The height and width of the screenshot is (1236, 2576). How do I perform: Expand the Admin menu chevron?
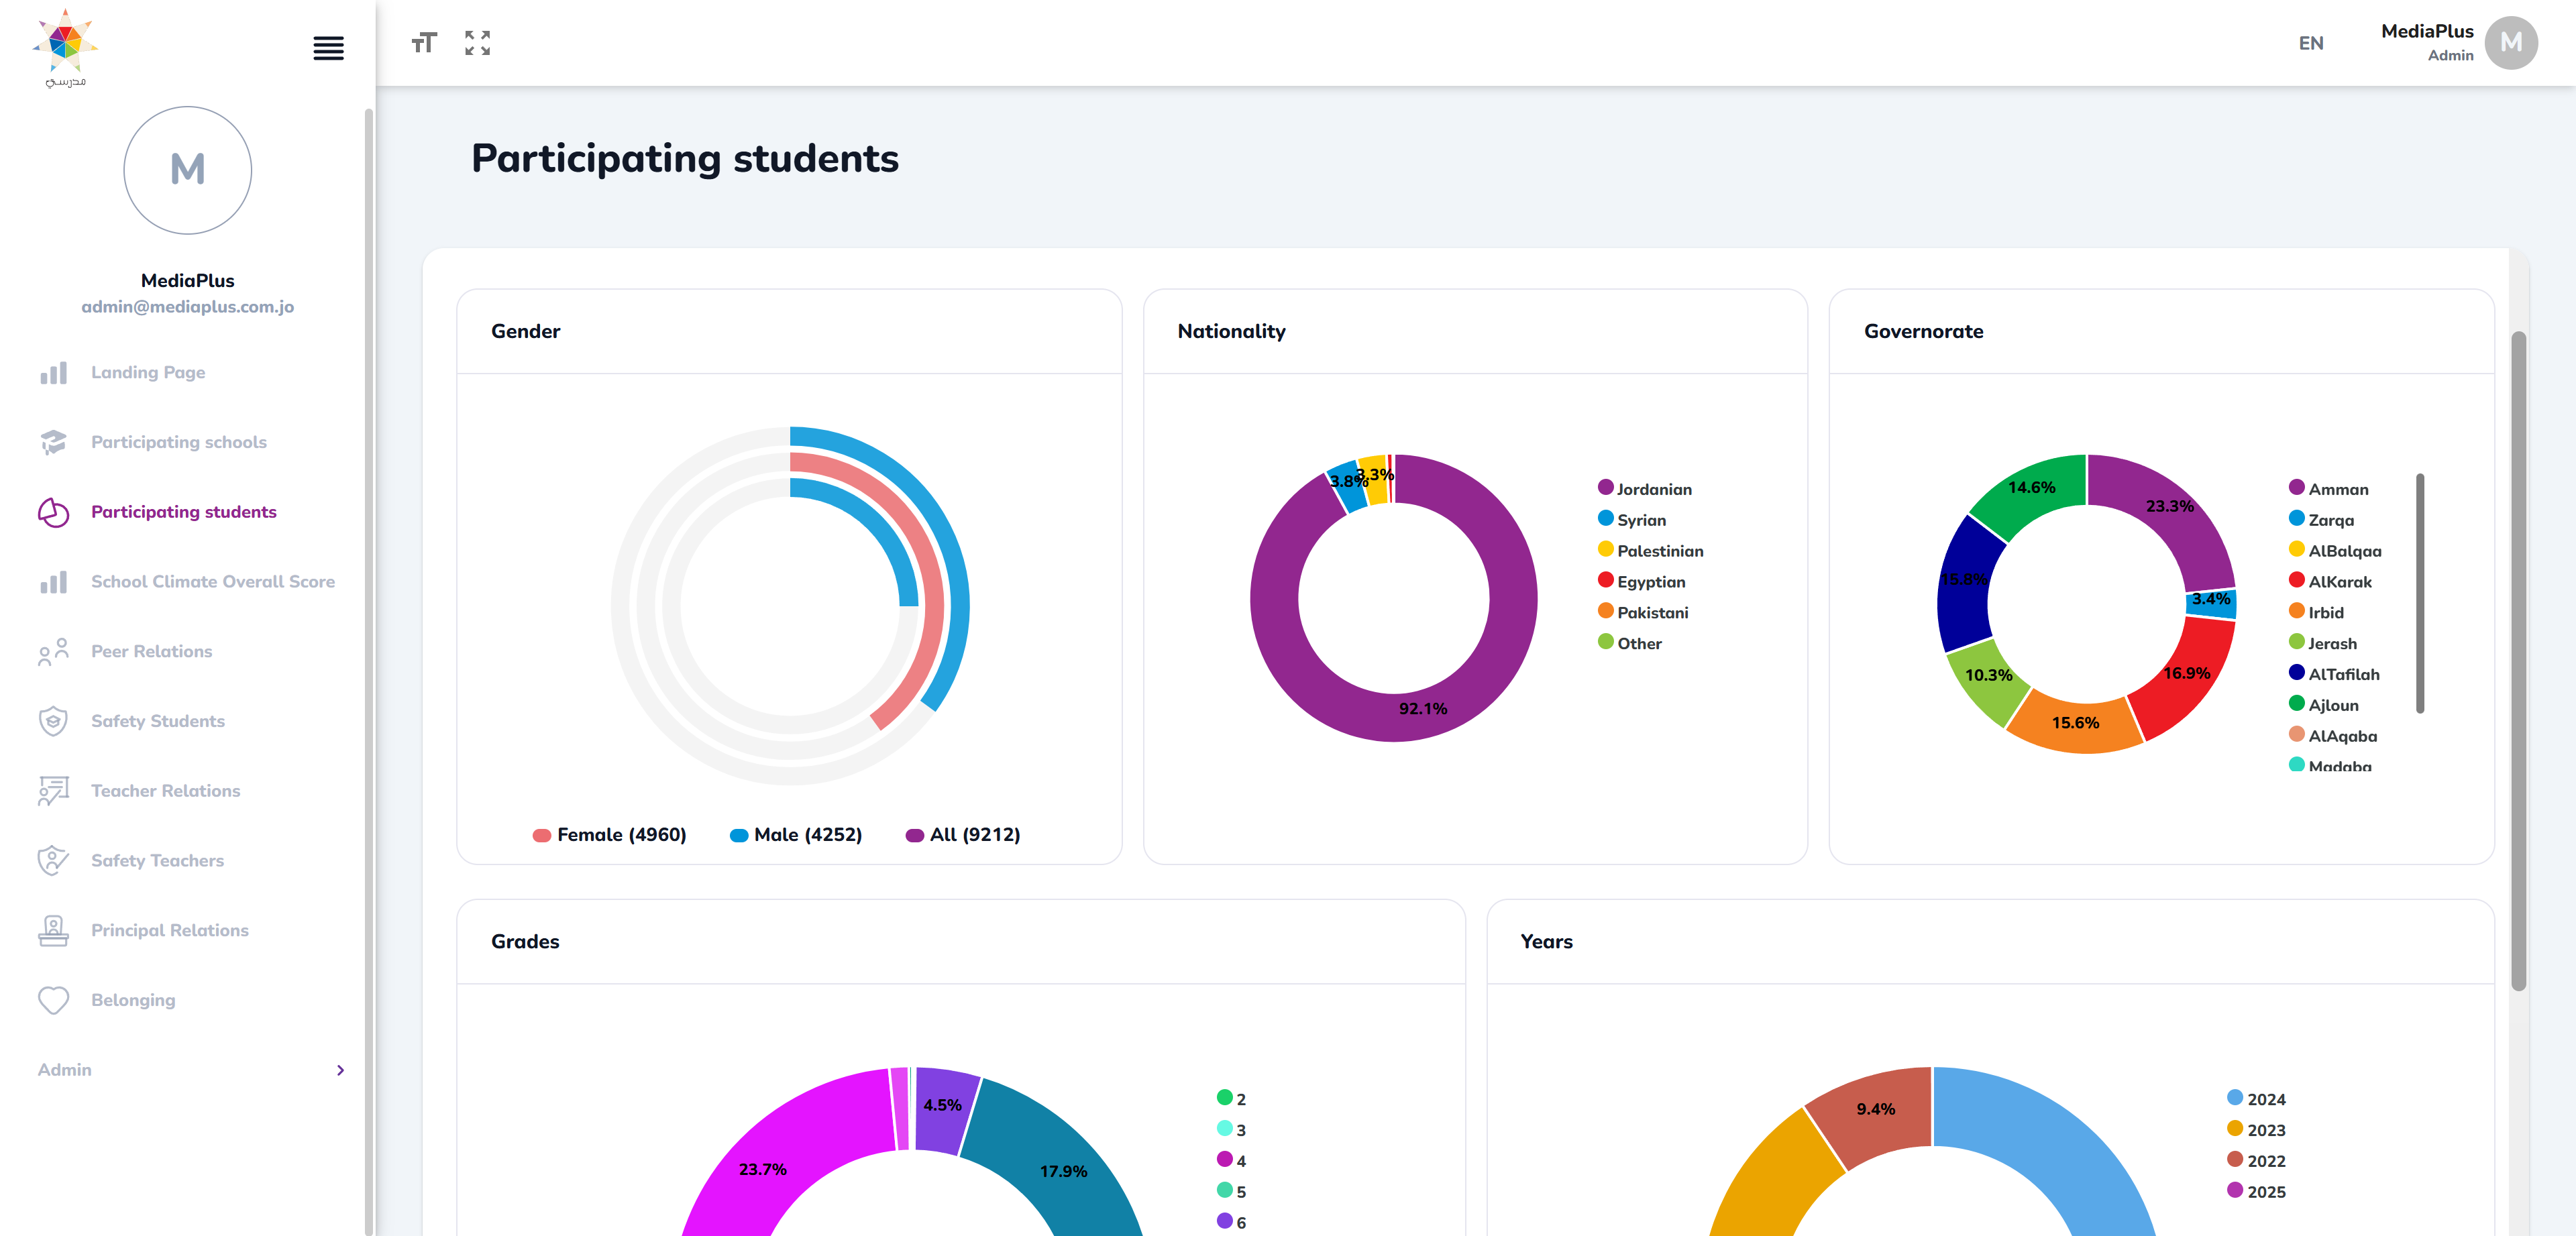pos(341,1070)
